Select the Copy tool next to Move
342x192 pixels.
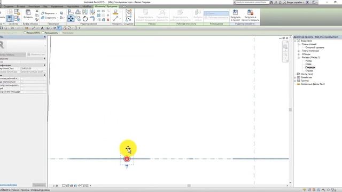click(78, 19)
